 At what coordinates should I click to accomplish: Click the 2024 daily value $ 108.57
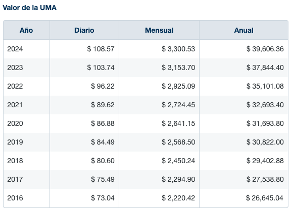point(101,49)
